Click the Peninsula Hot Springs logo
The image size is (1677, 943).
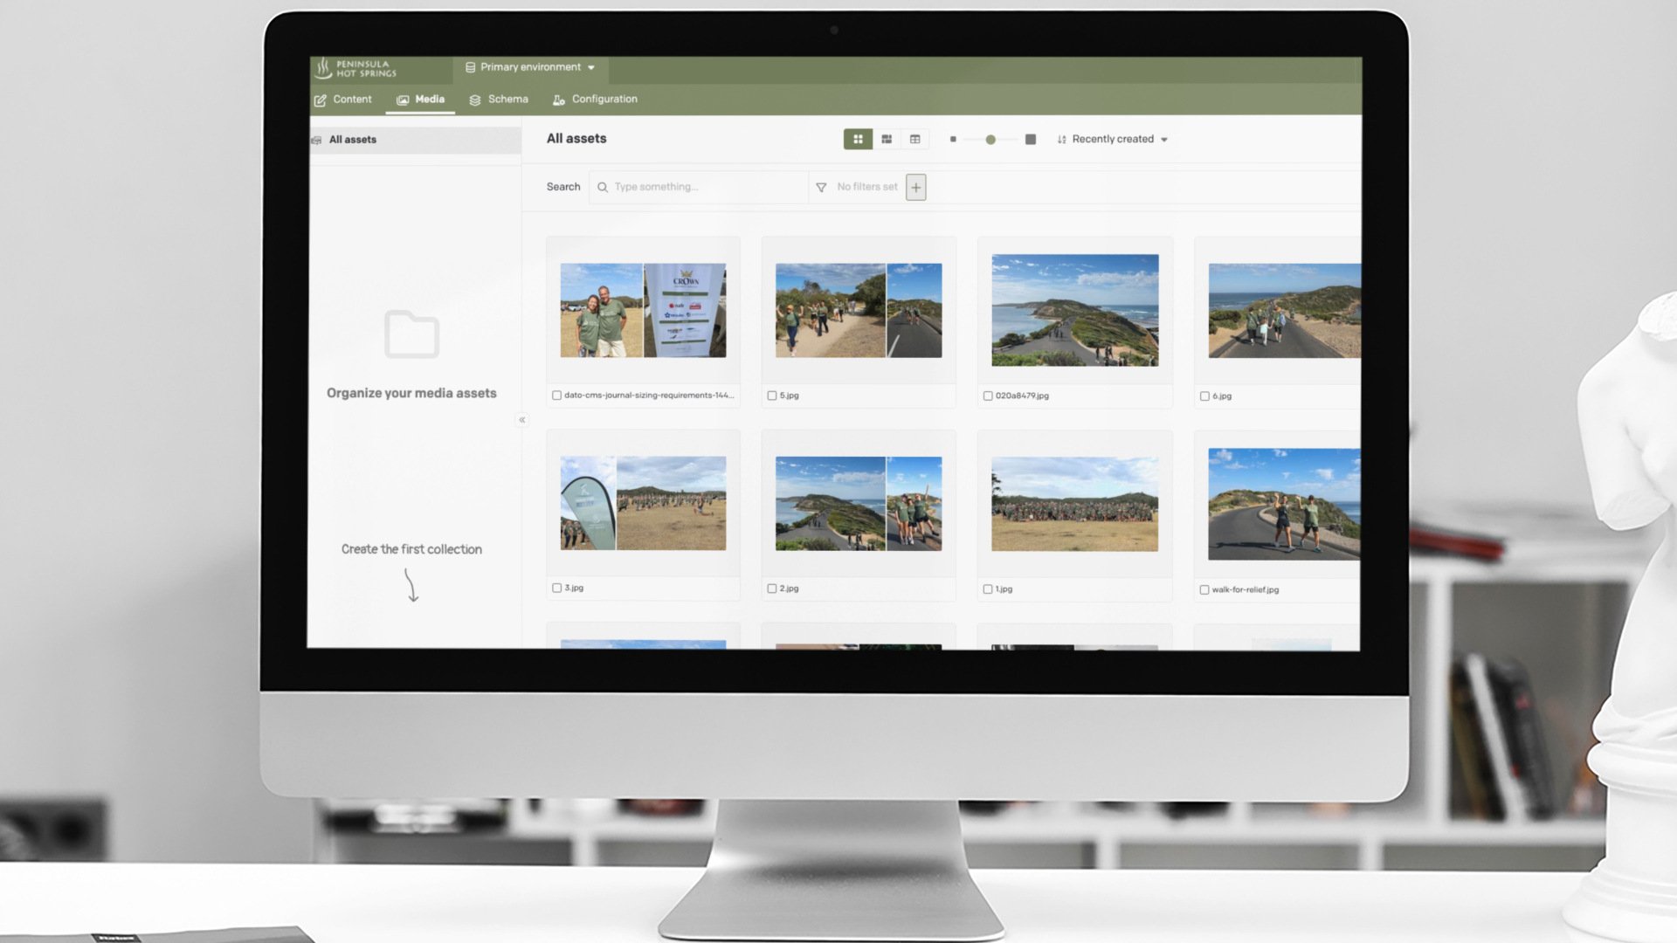click(356, 68)
